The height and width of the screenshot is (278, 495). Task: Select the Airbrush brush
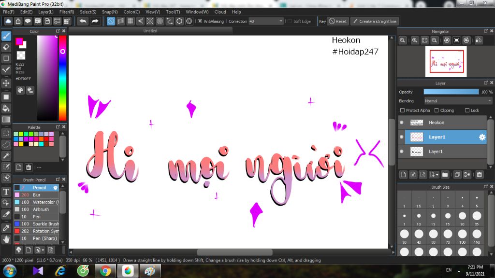coord(36,209)
